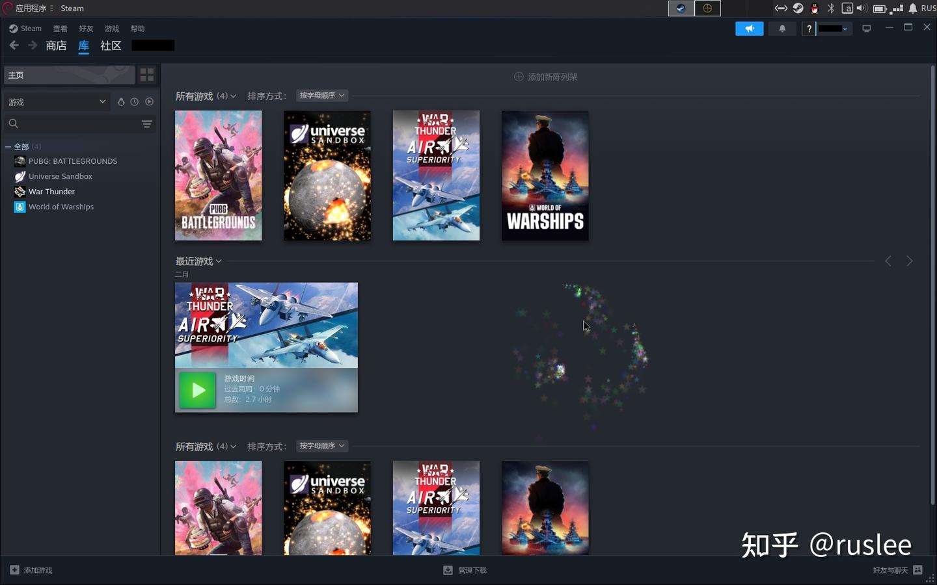Screen dimensions: 937x585
Task: Toggle the Linux penguin compatibility filter
Action: 121,102
